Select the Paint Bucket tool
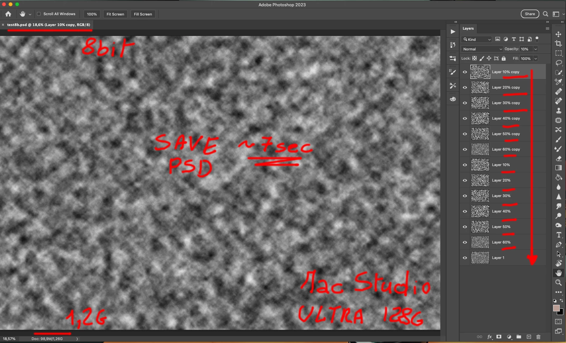Screen dimensions: 566x343 pyautogui.click(x=558, y=177)
